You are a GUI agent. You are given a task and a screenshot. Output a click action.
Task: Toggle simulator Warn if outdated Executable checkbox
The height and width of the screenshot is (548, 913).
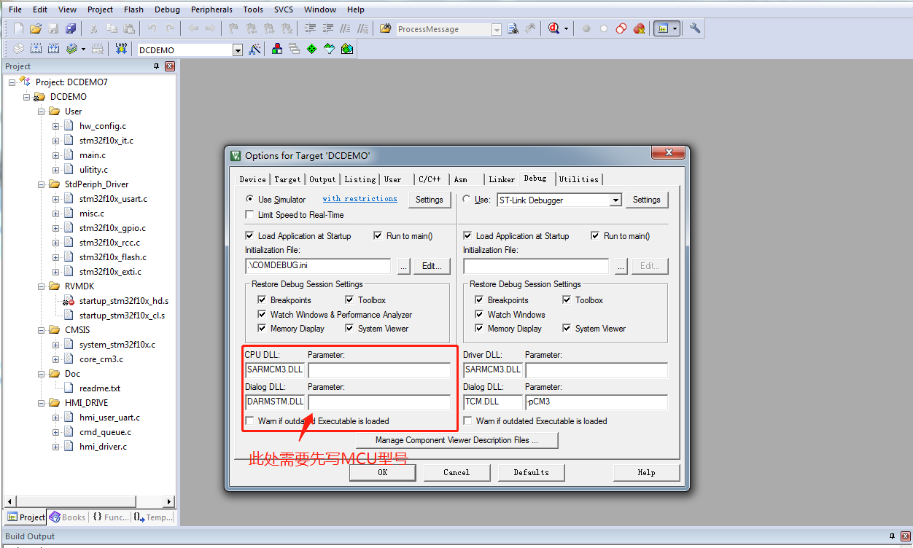(x=250, y=421)
